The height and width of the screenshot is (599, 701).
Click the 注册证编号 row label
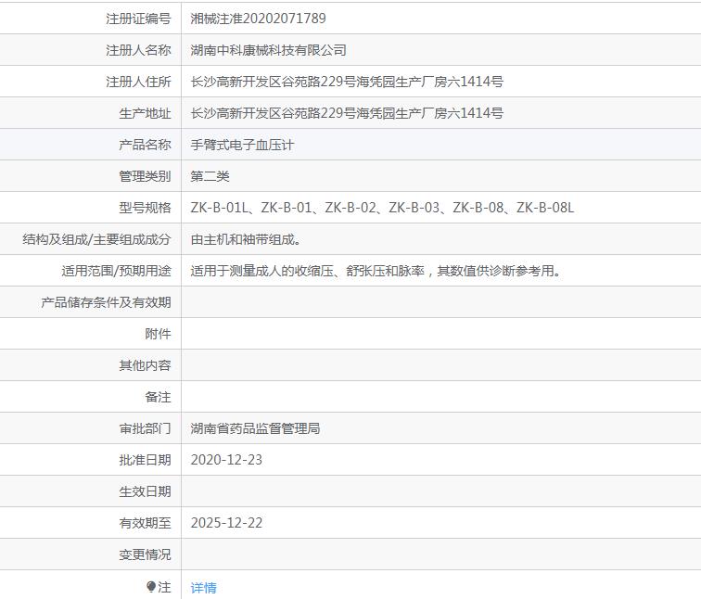point(138,19)
